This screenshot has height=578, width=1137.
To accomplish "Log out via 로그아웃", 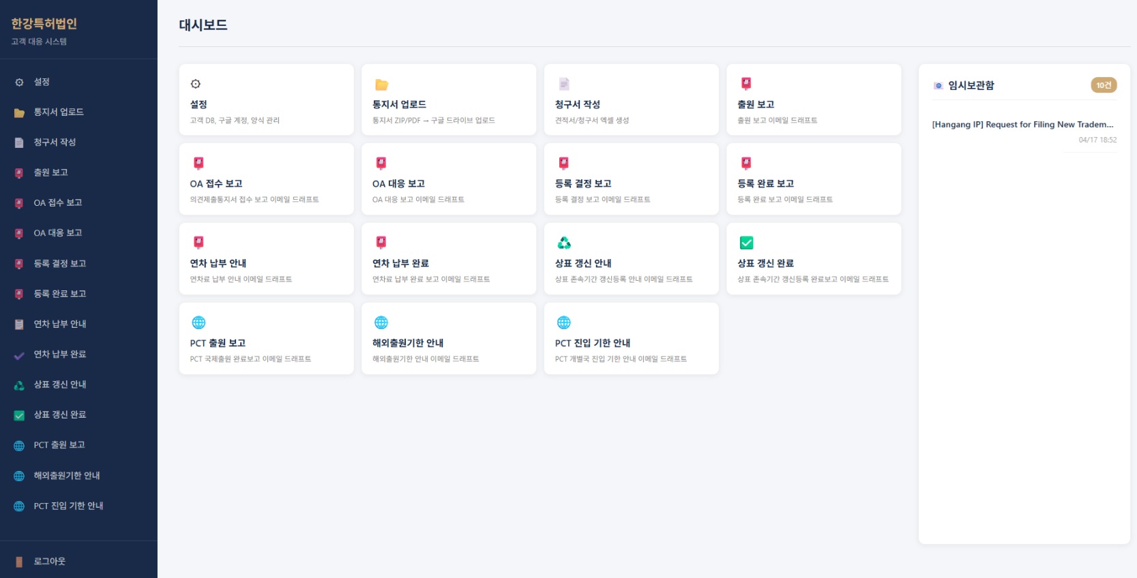I will pyautogui.click(x=78, y=562).
